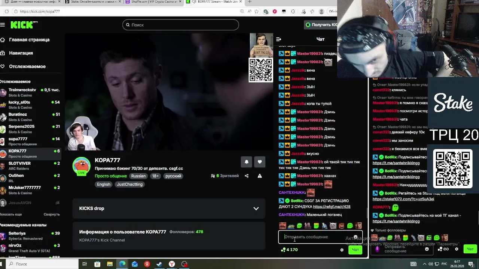The height and width of the screenshot is (269, 479).
Task: Add page to favorites star icon
Action: pyautogui.click(x=256, y=12)
